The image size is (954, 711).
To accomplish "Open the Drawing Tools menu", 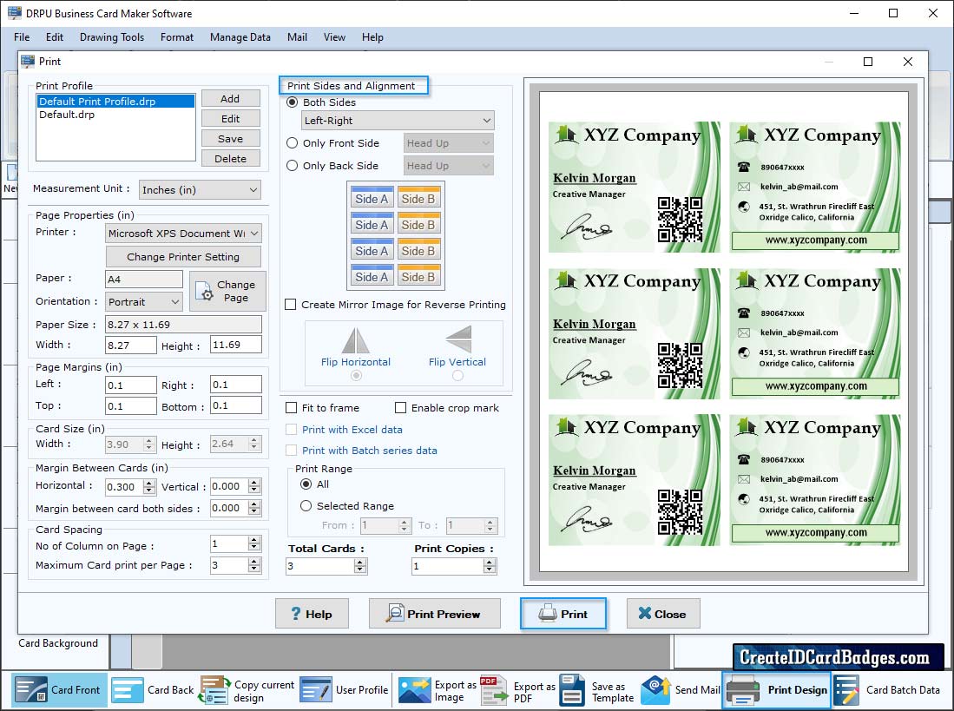I will pyautogui.click(x=112, y=37).
